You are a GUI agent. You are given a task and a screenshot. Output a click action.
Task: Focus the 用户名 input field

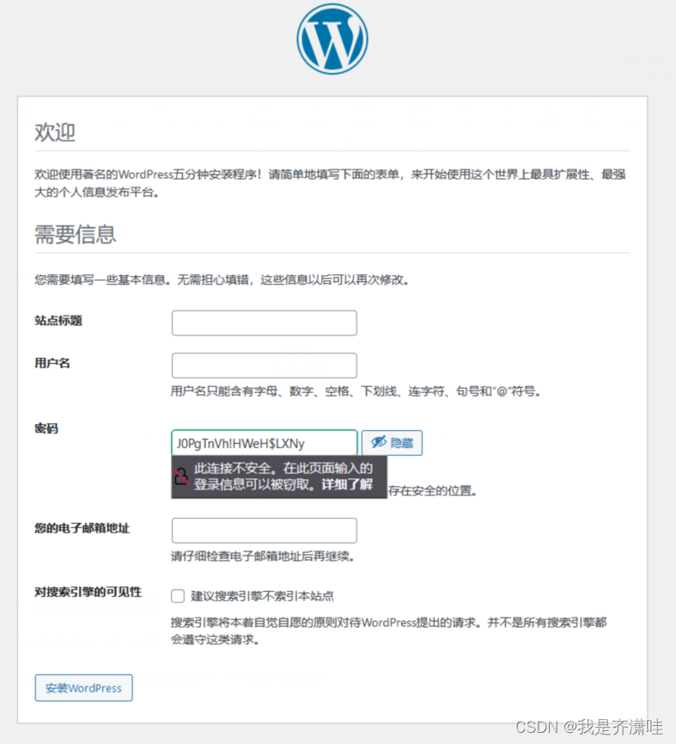265,366
